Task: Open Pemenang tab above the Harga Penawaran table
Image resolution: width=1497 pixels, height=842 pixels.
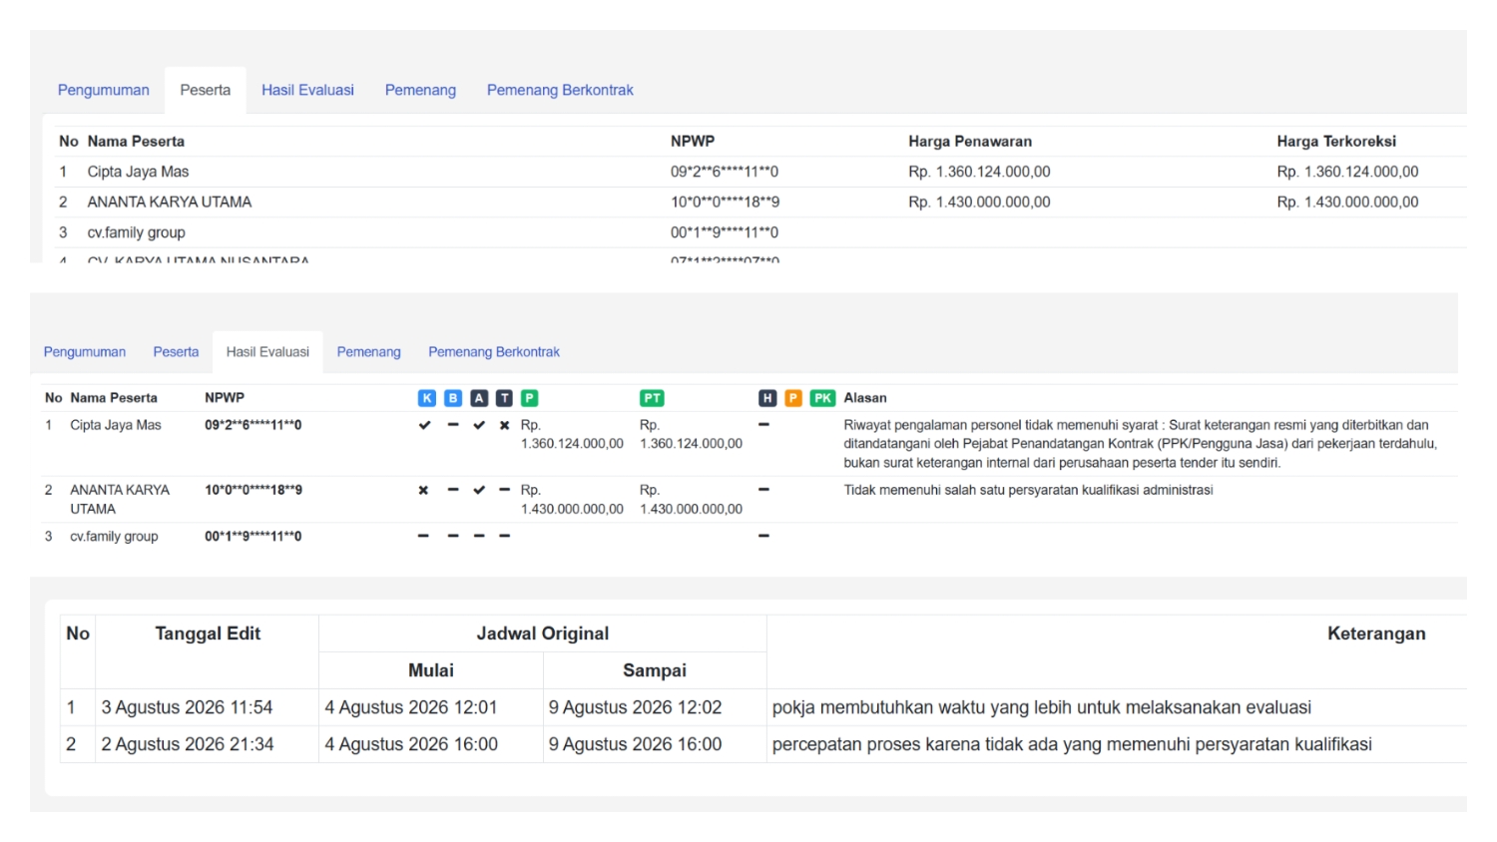Action: 420,90
